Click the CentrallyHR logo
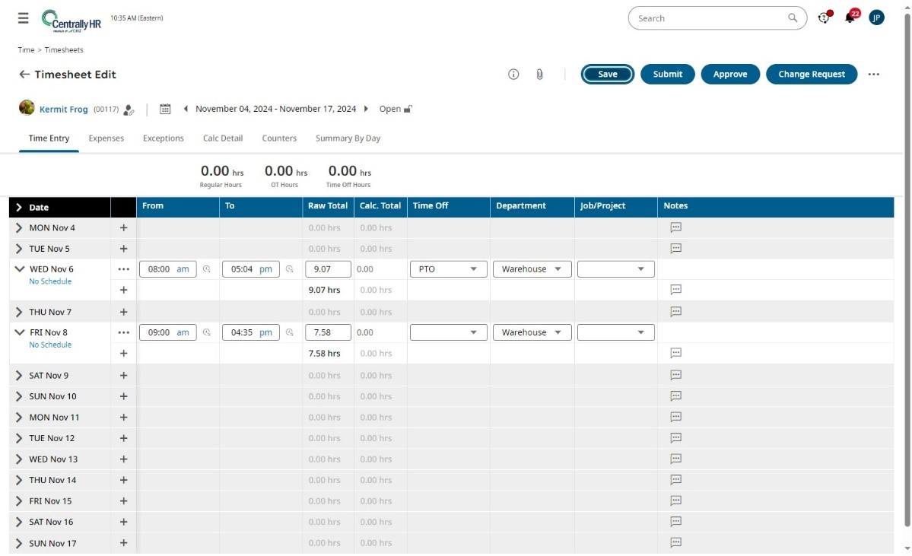 point(71,21)
